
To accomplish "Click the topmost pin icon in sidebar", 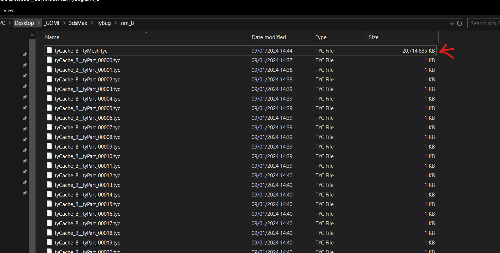I will pos(25,54).
